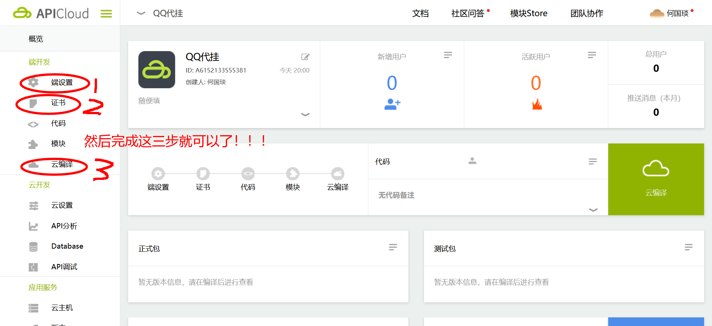Click the 端设置 step label
This screenshot has width=712, height=326.
[158, 187]
